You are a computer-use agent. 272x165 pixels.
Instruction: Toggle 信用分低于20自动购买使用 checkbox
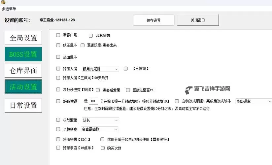coord(102,139)
